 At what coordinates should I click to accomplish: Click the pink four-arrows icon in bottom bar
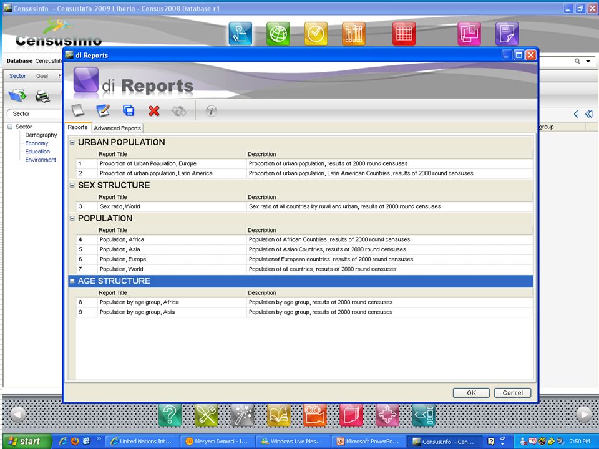point(387,415)
